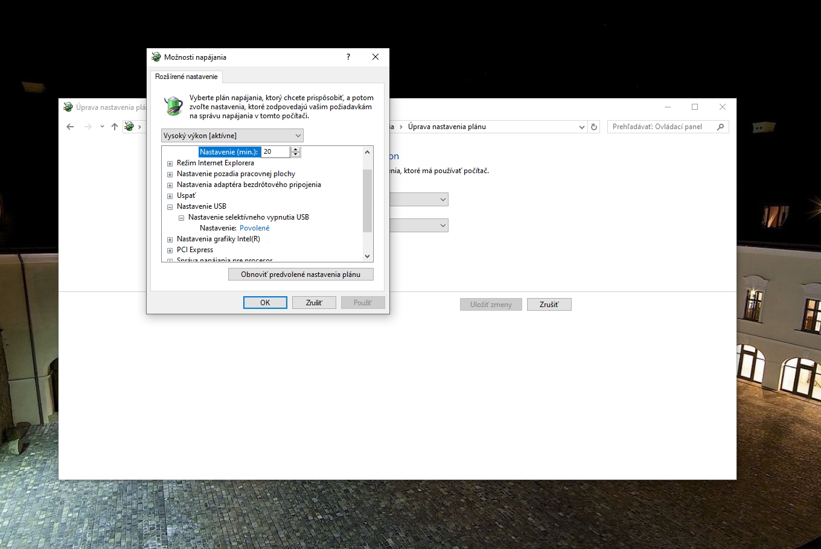Click Obnoviť predvolené nastavenia plánu button

coord(301,274)
